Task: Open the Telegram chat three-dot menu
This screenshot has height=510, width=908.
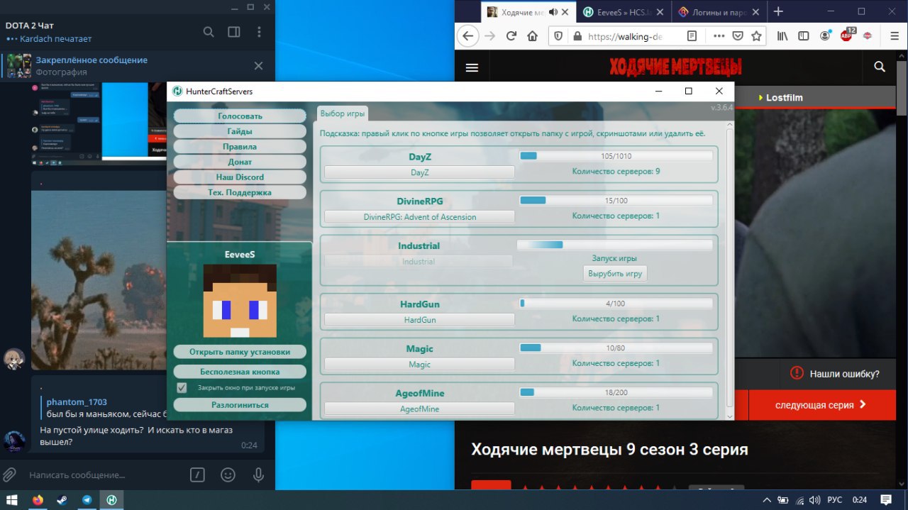Action: (259, 32)
